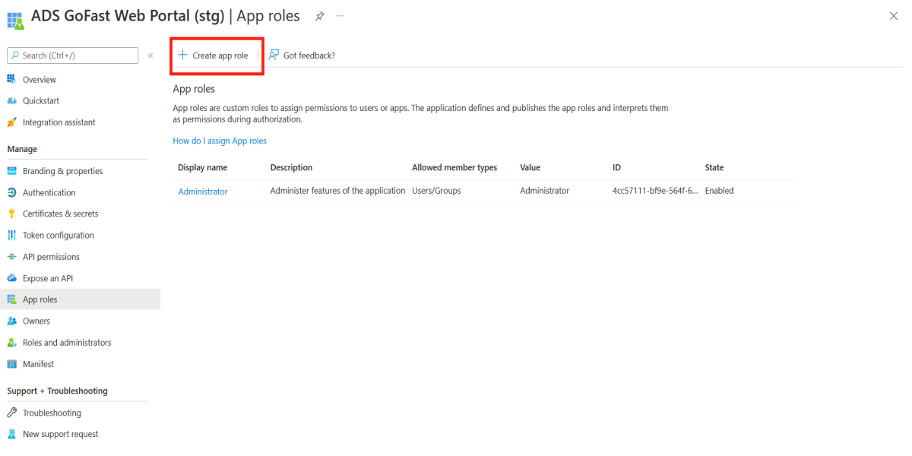Focus the Search (Ctrl+/) box

pos(73,55)
